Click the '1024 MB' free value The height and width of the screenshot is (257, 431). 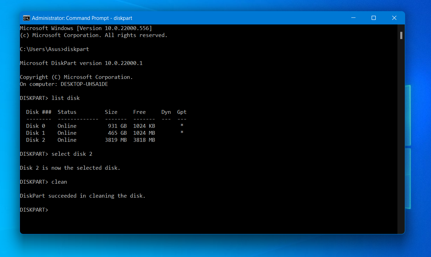coord(144,133)
